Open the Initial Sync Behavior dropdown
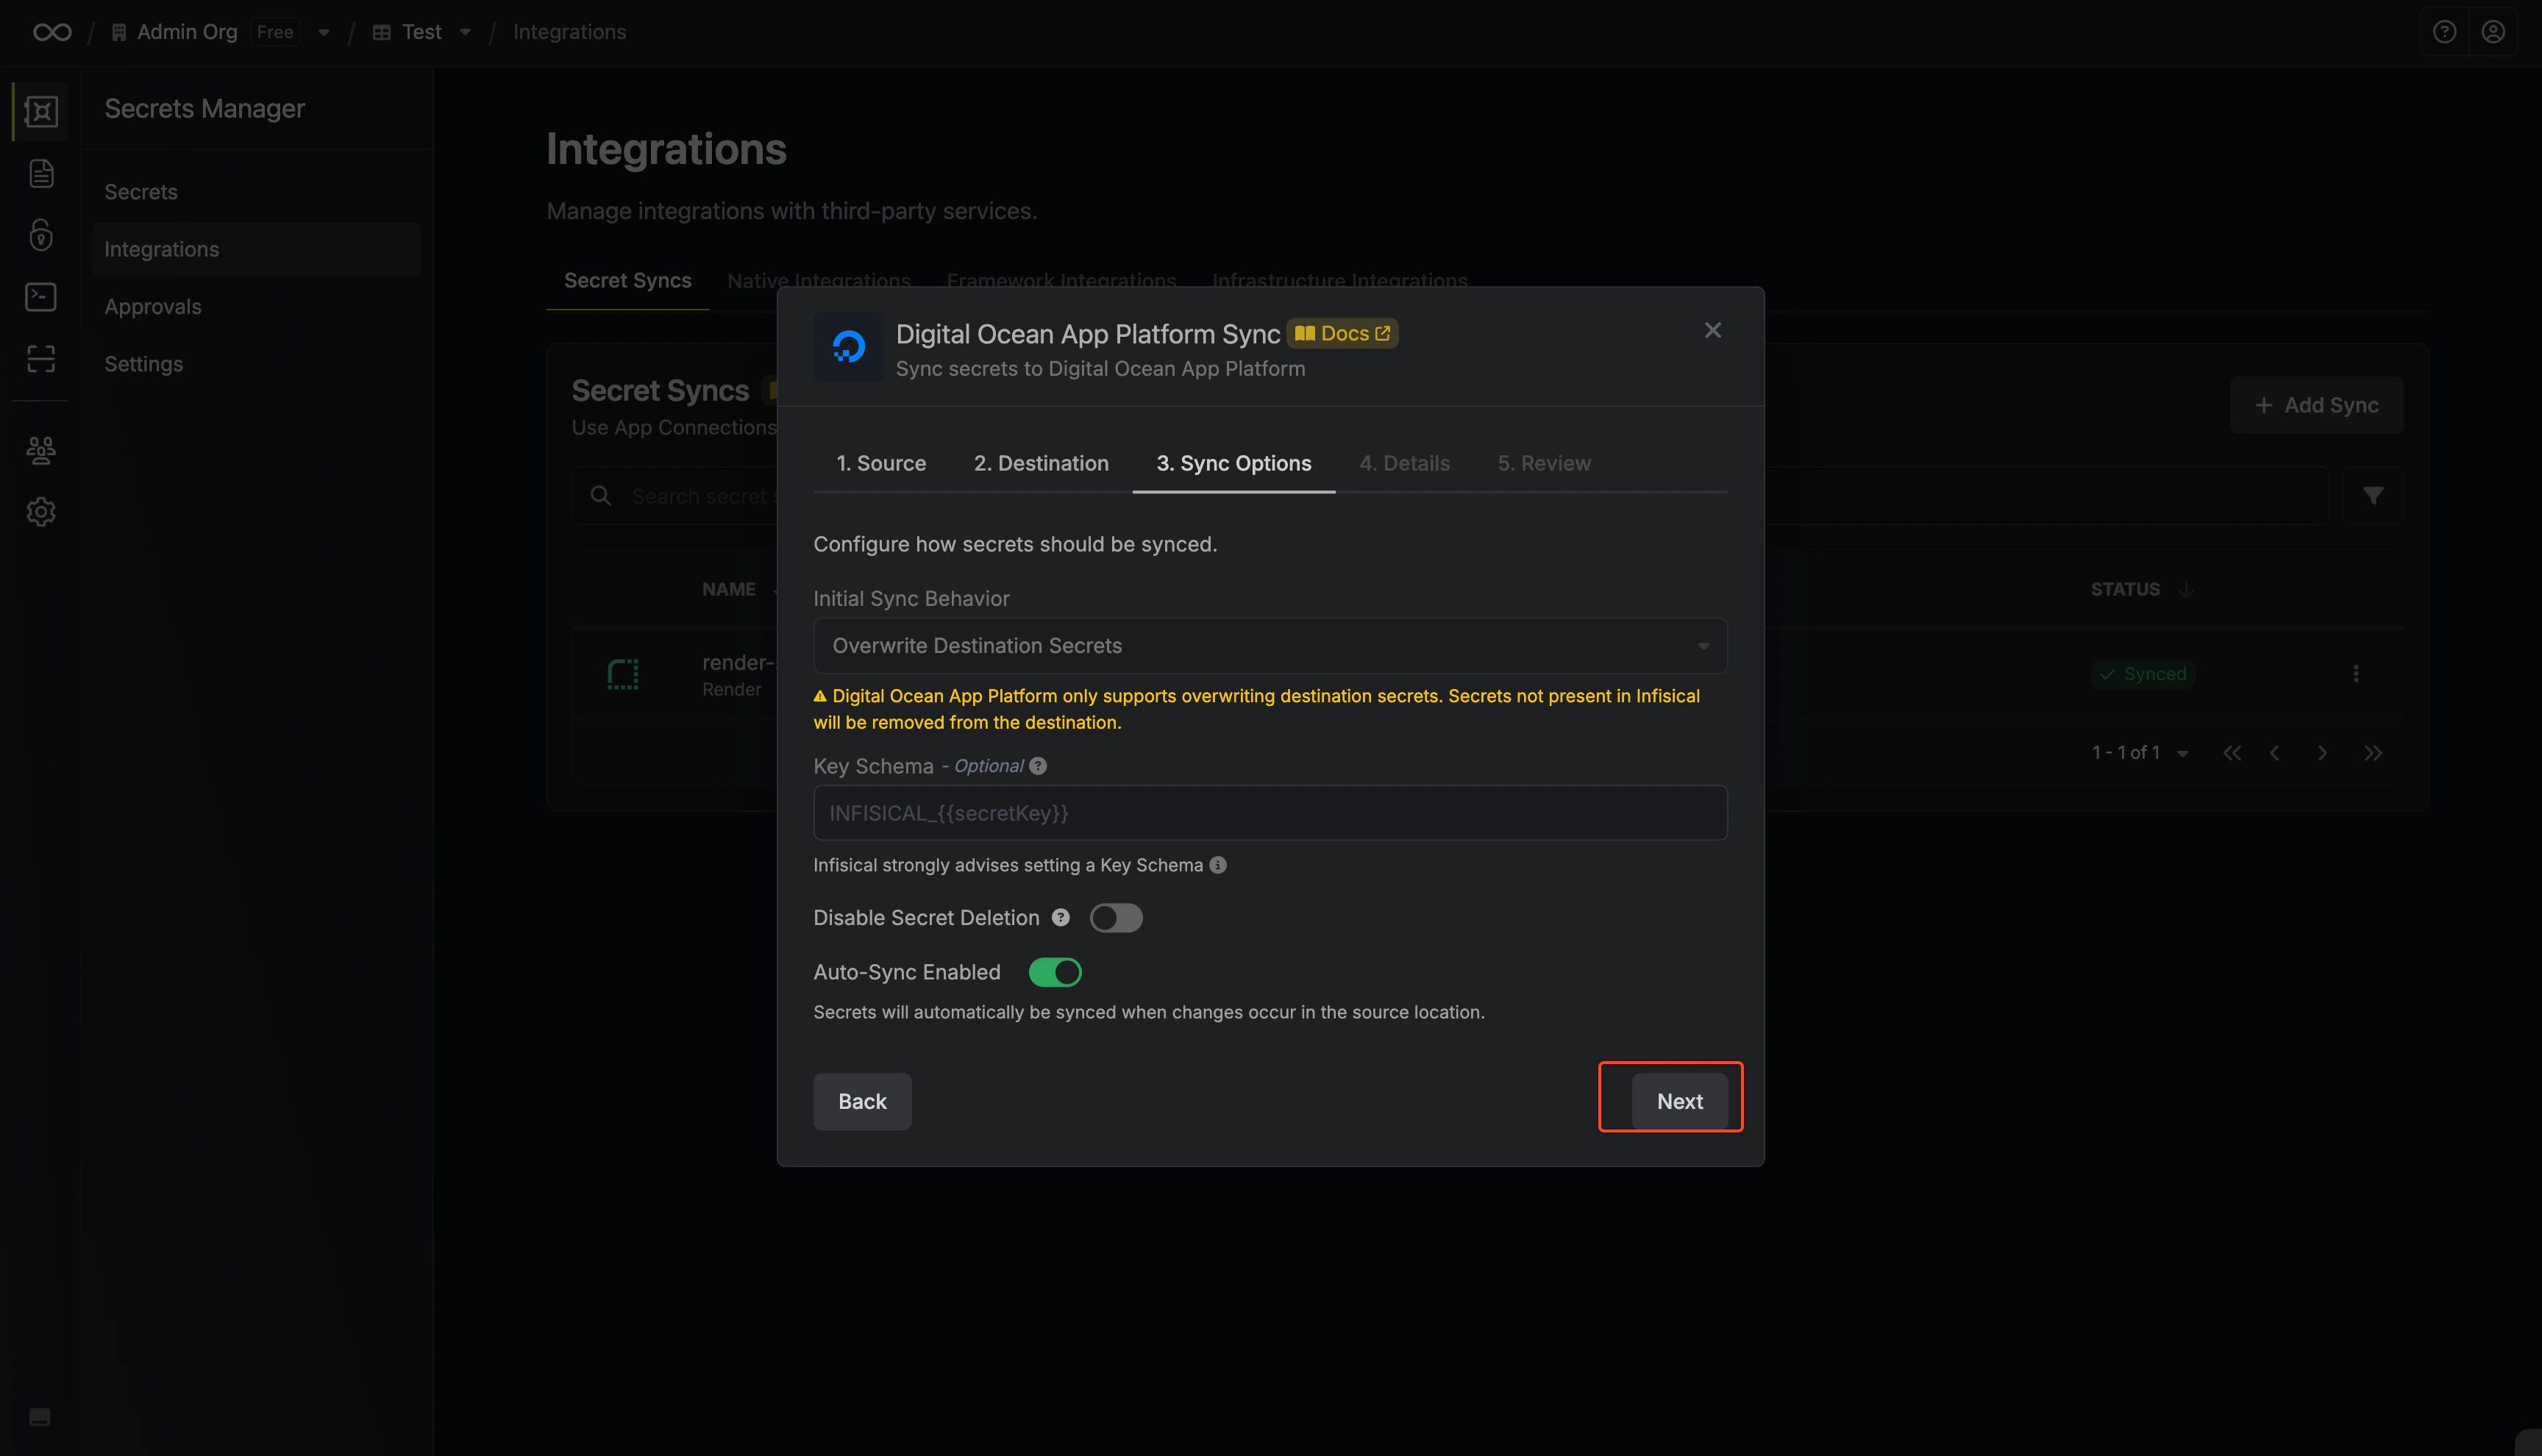This screenshot has height=1456, width=2542. click(1270, 646)
